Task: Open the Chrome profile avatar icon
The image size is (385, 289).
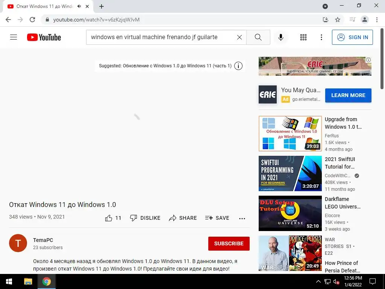Action: coord(365,20)
